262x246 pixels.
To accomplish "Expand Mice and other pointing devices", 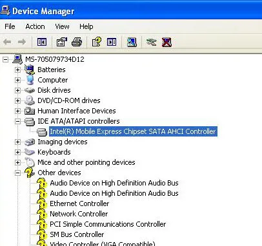I will tap(17, 162).
